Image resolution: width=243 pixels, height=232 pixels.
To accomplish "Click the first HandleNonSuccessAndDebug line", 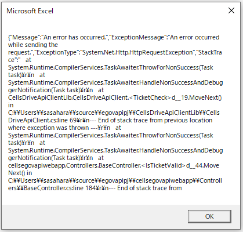I will pyautogui.click(x=115, y=82).
